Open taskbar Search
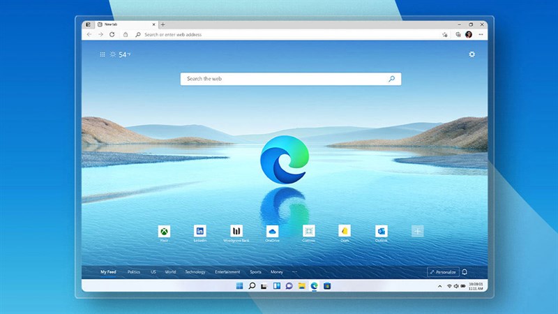 tap(252, 286)
